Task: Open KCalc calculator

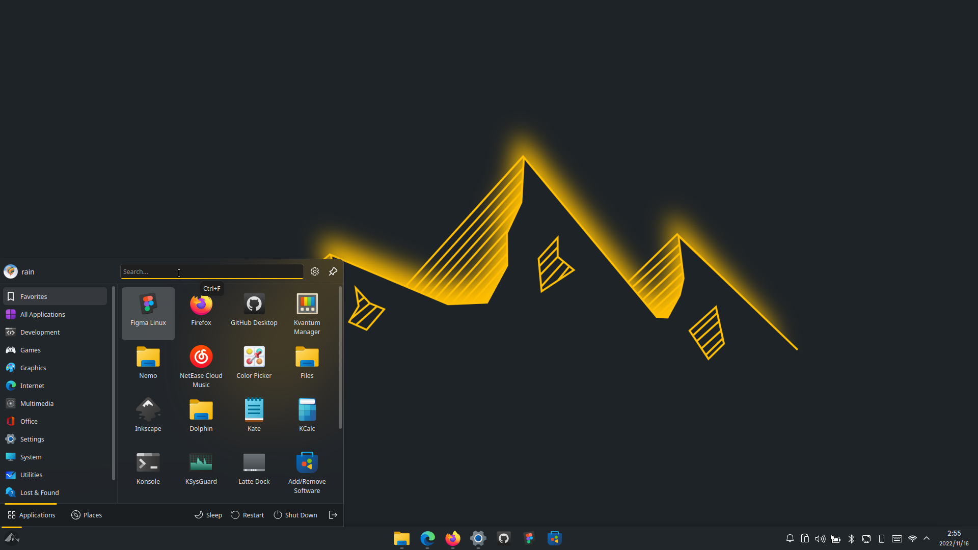Action: point(307,419)
